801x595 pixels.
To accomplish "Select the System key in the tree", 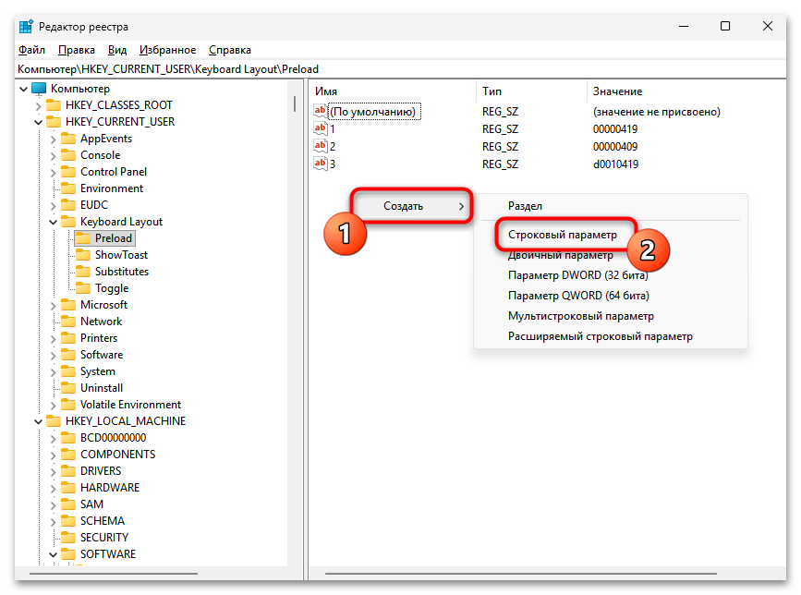I will coord(98,371).
